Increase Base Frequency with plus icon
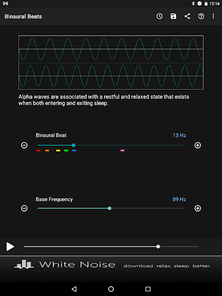 [198, 208]
